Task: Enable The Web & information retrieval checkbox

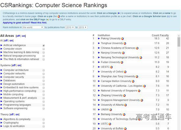Action: (44, 59)
